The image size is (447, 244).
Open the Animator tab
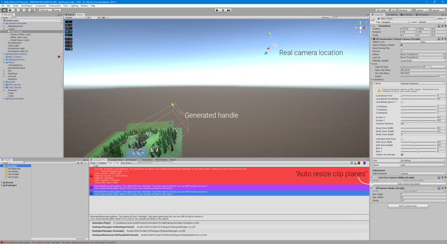pos(162,160)
